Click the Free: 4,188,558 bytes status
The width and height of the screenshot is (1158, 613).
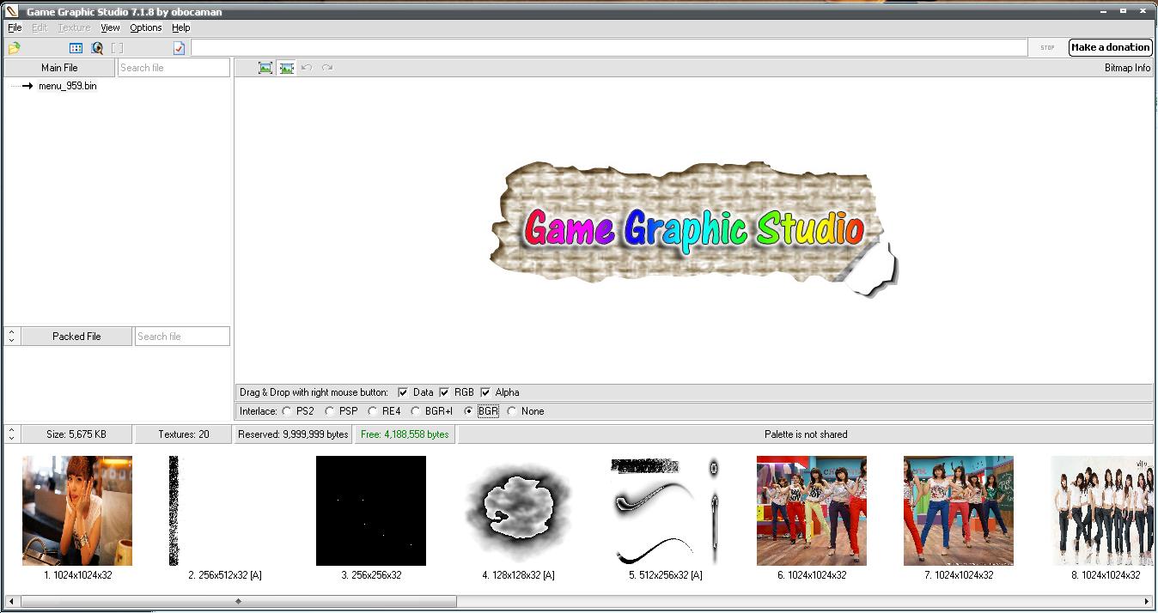coord(405,434)
